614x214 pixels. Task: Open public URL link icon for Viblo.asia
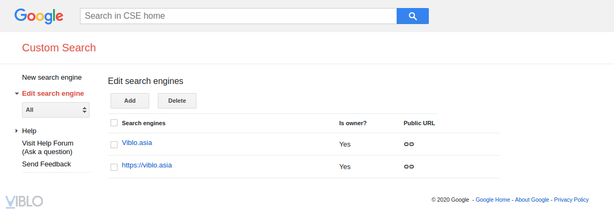pos(408,144)
